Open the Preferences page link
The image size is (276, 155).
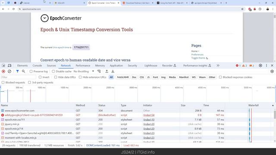tap(198, 55)
